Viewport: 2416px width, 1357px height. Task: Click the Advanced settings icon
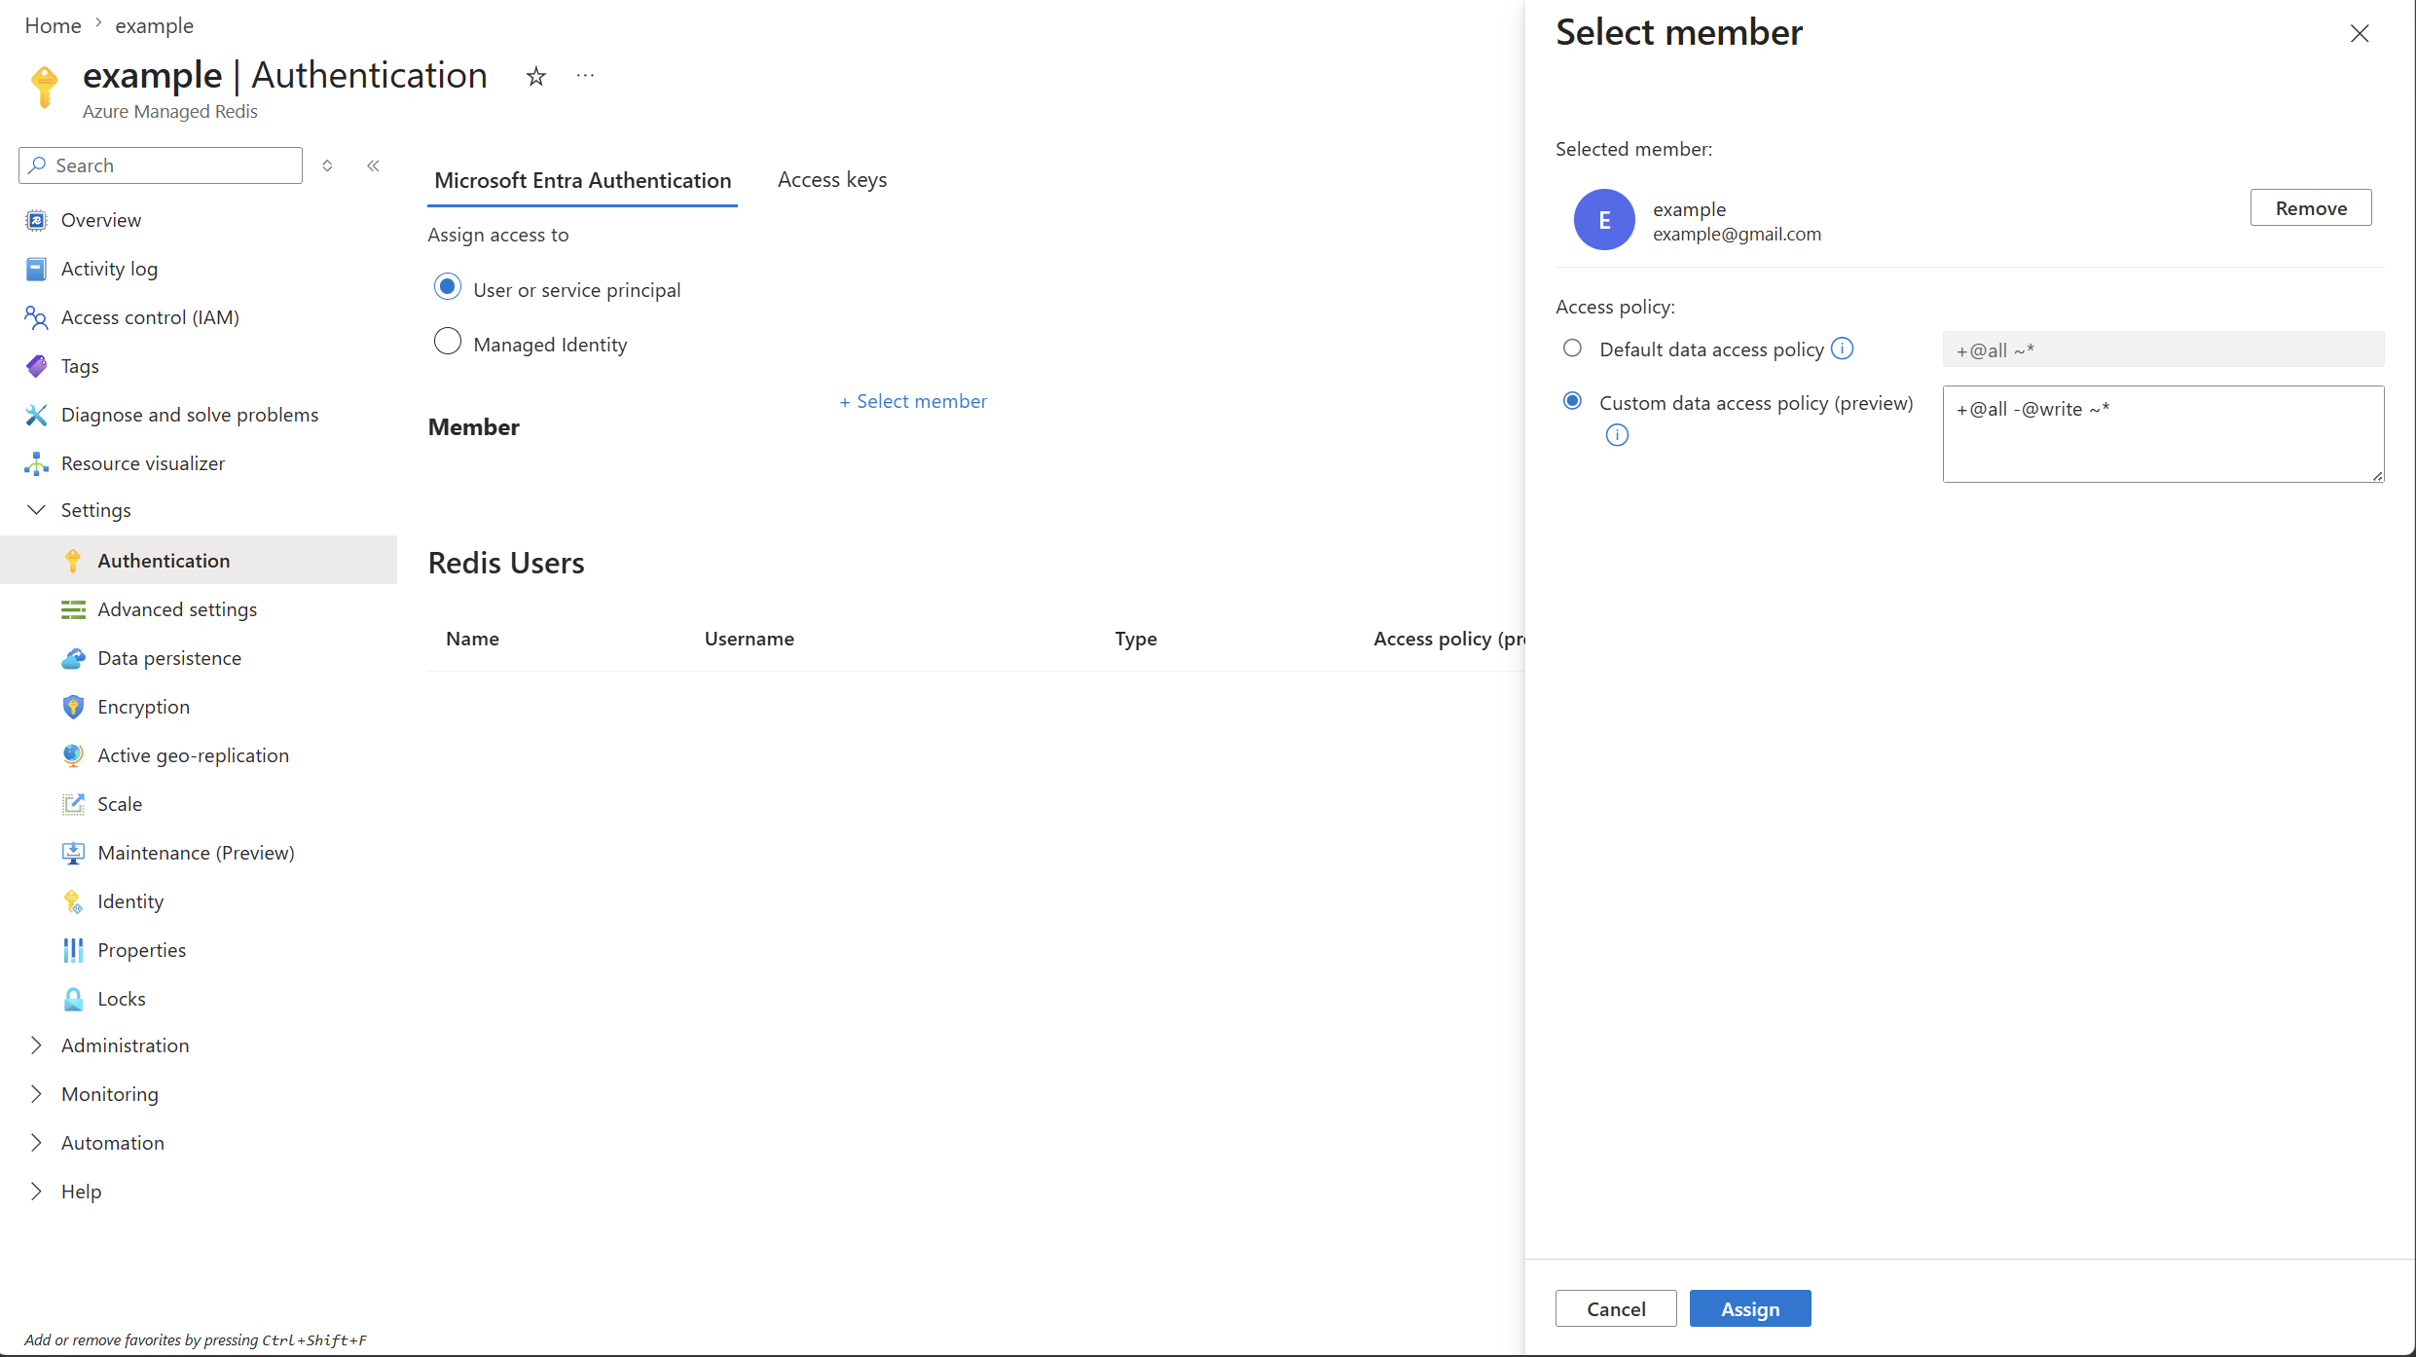coord(73,609)
